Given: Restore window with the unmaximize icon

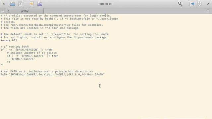Looking at the screenshot, I should tap(208, 4).
